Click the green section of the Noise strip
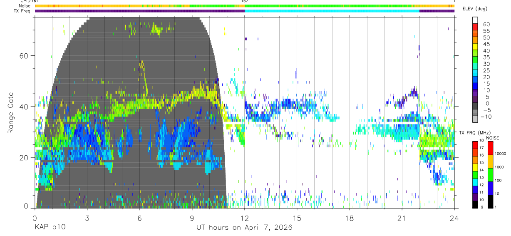Screen dimensions: 511x236 click(332, 6)
